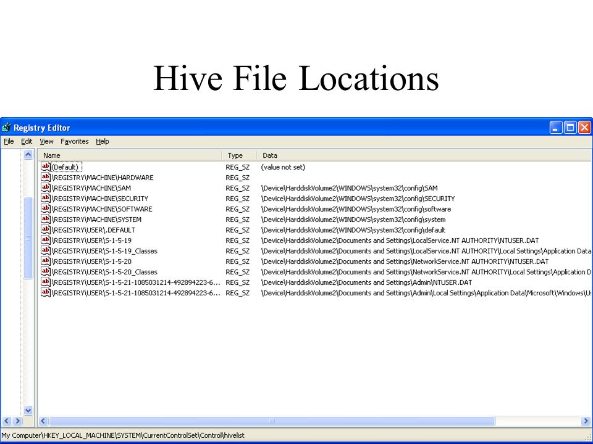Sort values by the Data column header
The width and height of the screenshot is (593, 444).
[424, 155]
